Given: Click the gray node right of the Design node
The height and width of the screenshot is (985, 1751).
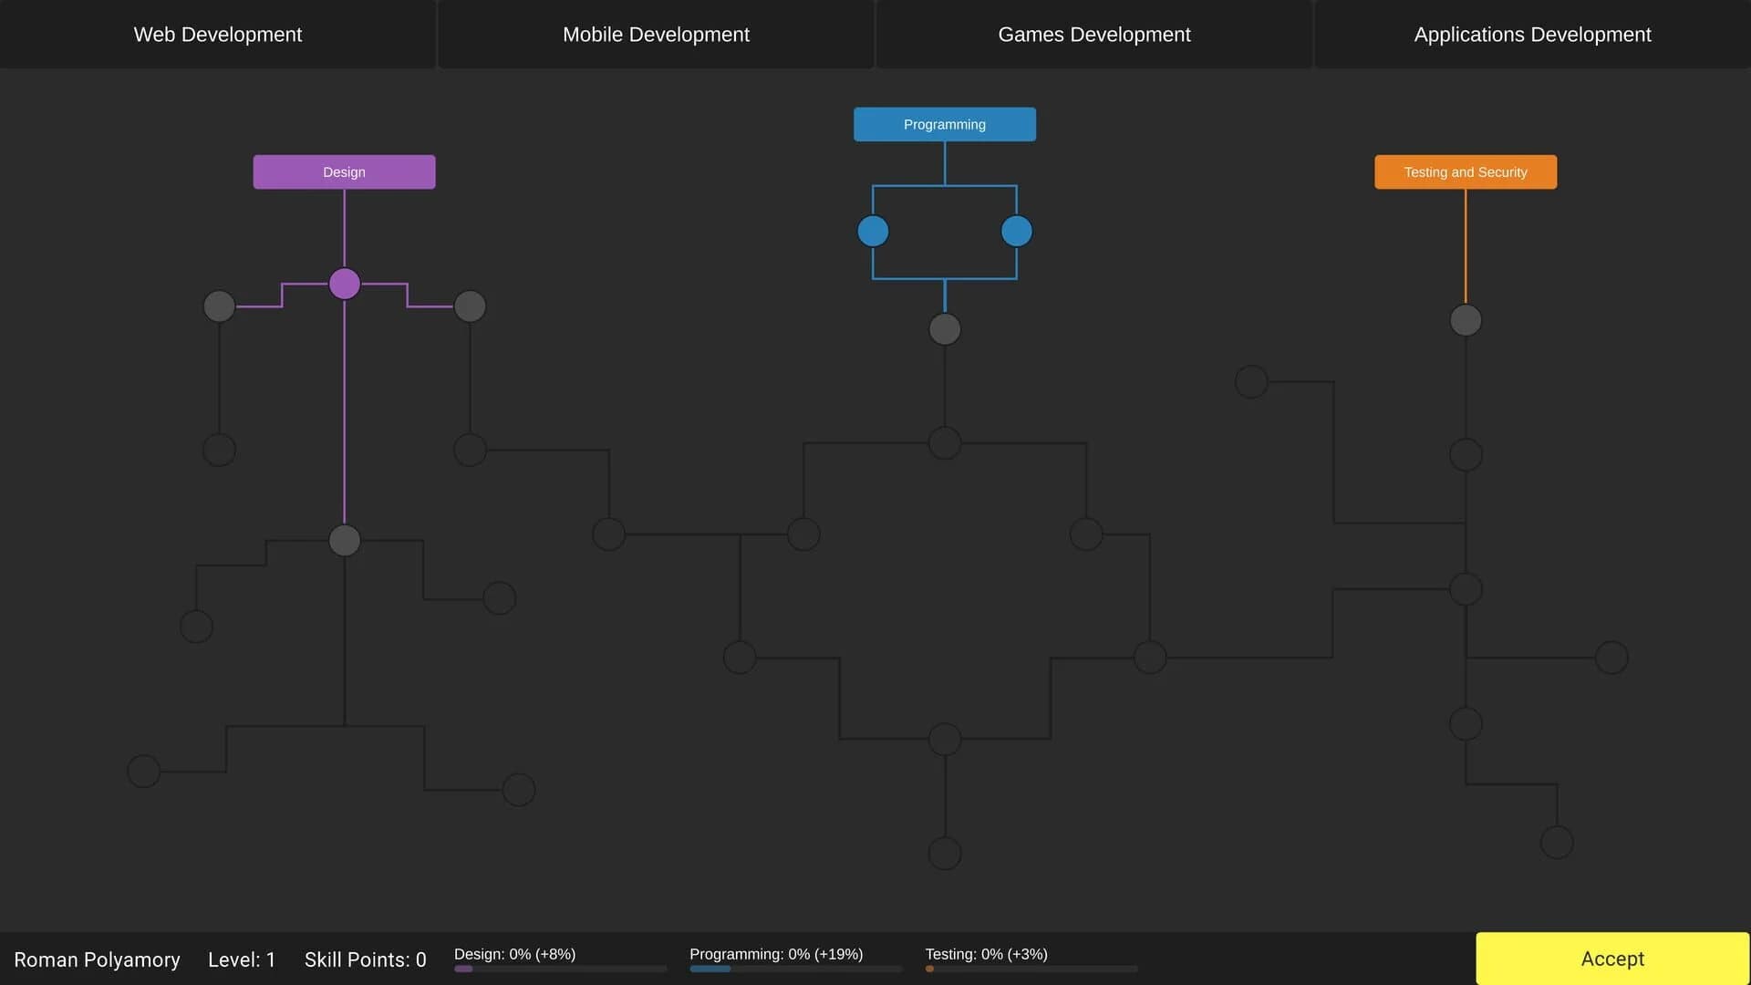Looking at the screenshot, I should point(469,306).
